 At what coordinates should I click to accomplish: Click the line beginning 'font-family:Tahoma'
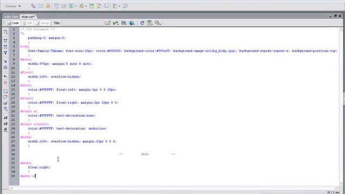183,51
